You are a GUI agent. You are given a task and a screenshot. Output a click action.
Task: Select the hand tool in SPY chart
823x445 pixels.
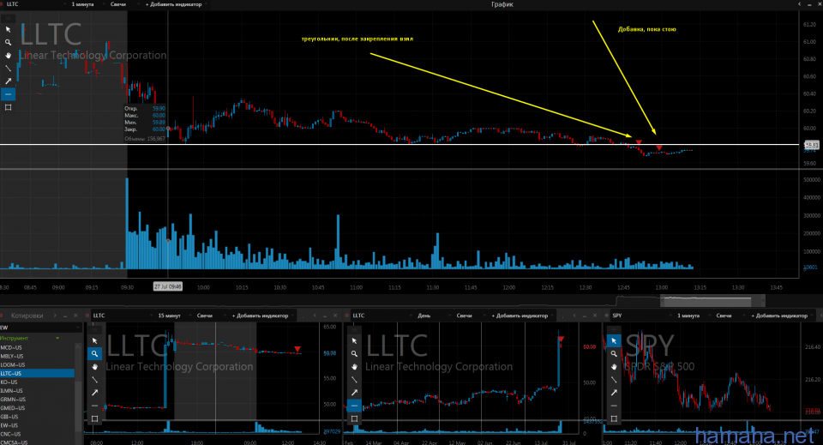tap(614, 366)
